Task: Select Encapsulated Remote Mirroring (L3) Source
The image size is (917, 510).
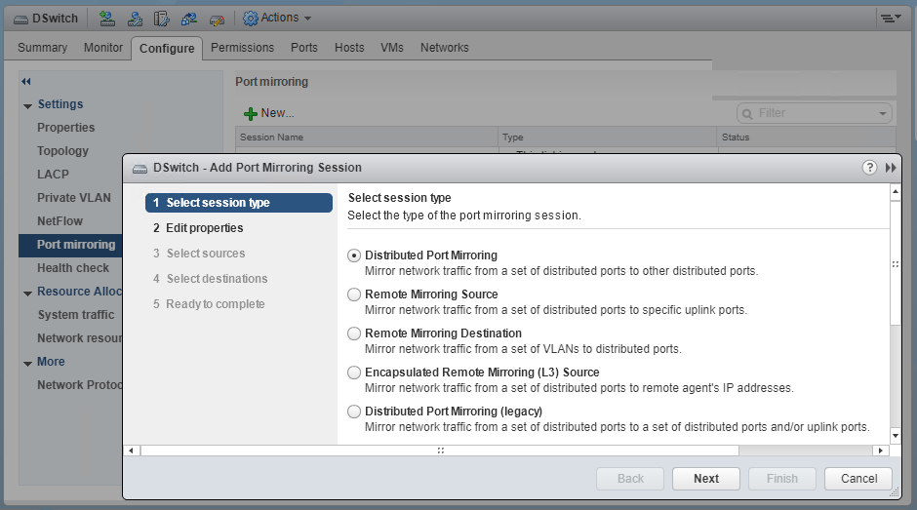Action: tap(354, 373)
